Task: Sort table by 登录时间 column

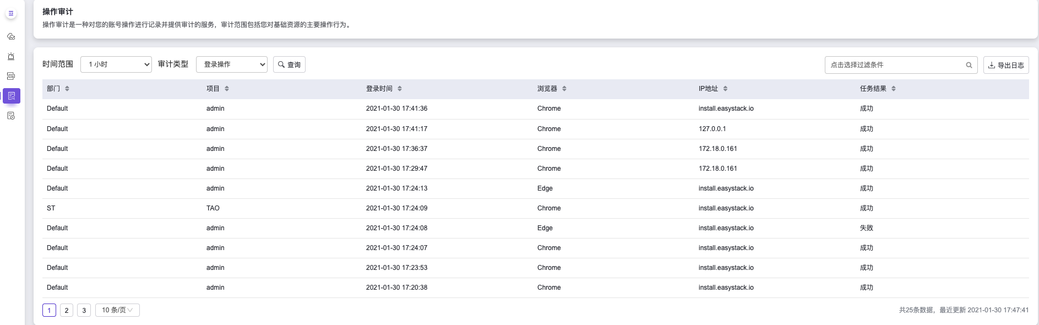Action: pyautogui.click(x=400, y=89)
